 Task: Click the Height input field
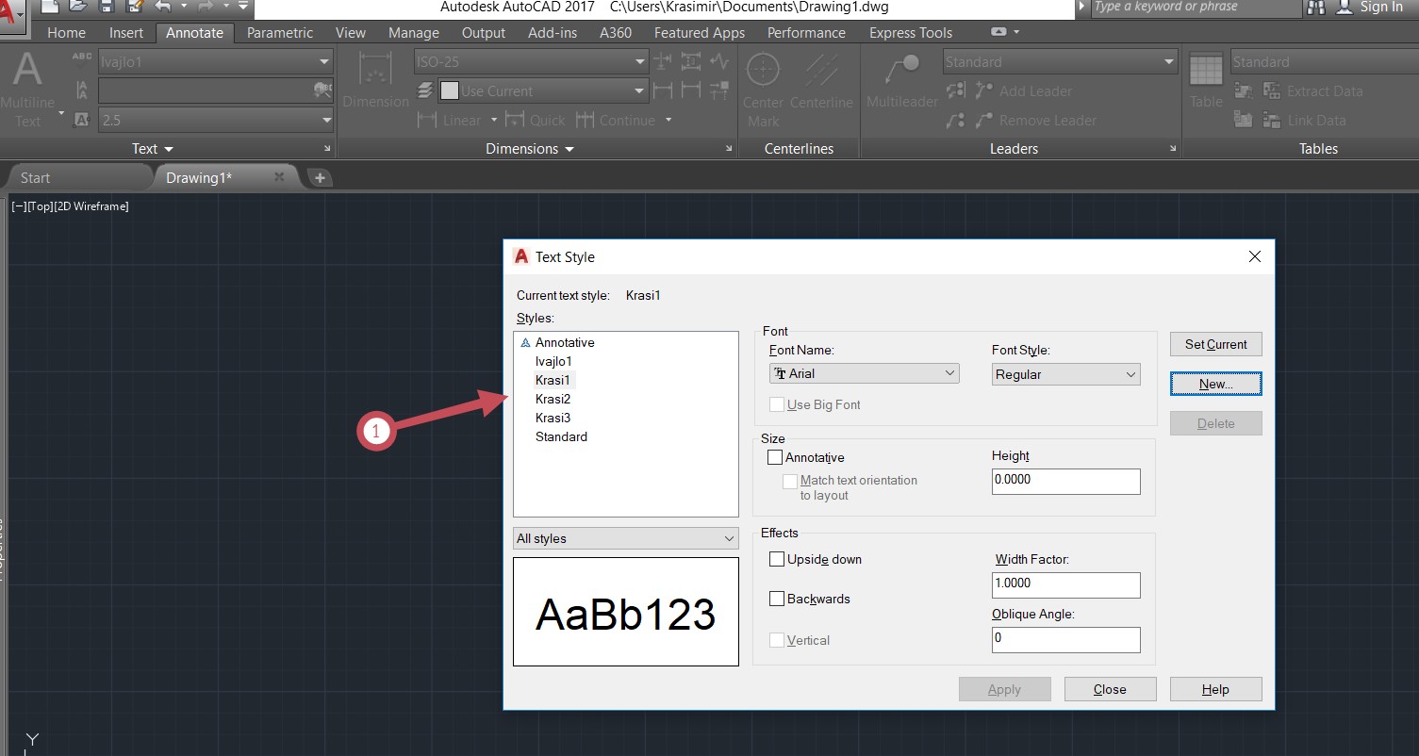tap(1066, 481)
